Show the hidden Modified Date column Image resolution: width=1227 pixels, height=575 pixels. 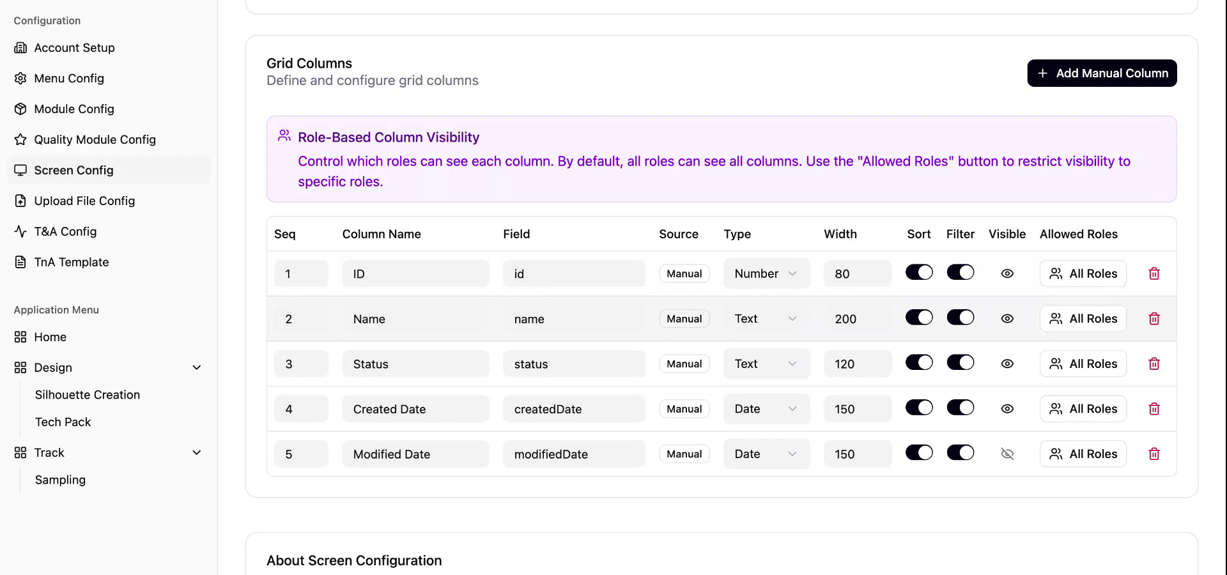[x=1007, y=454]
